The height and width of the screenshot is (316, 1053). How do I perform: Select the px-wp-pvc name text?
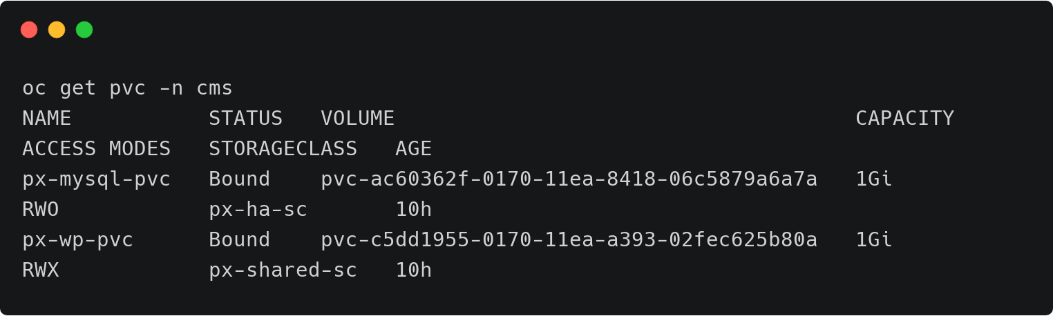(x=77, y=240)
